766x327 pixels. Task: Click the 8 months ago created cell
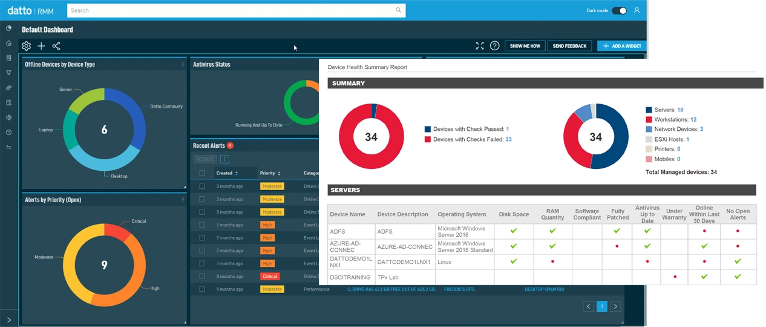pos(230,276)
